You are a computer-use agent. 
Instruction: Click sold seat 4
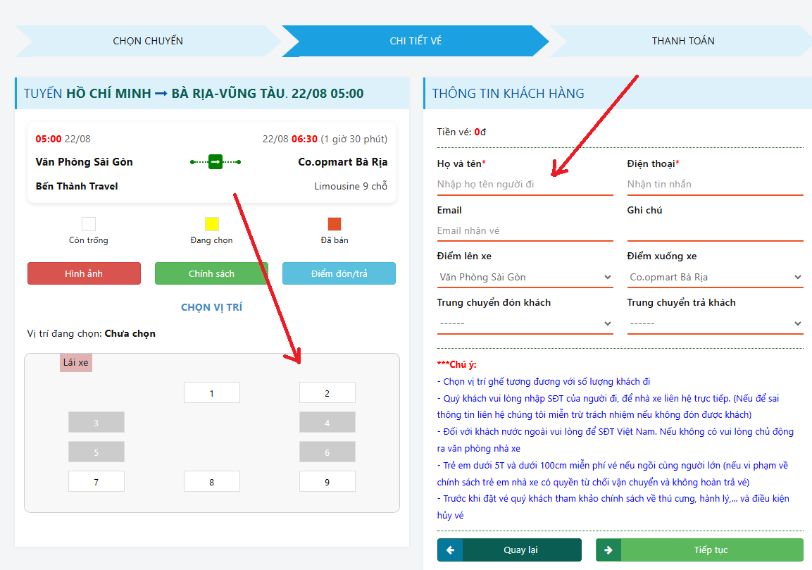tap(327, 422)
